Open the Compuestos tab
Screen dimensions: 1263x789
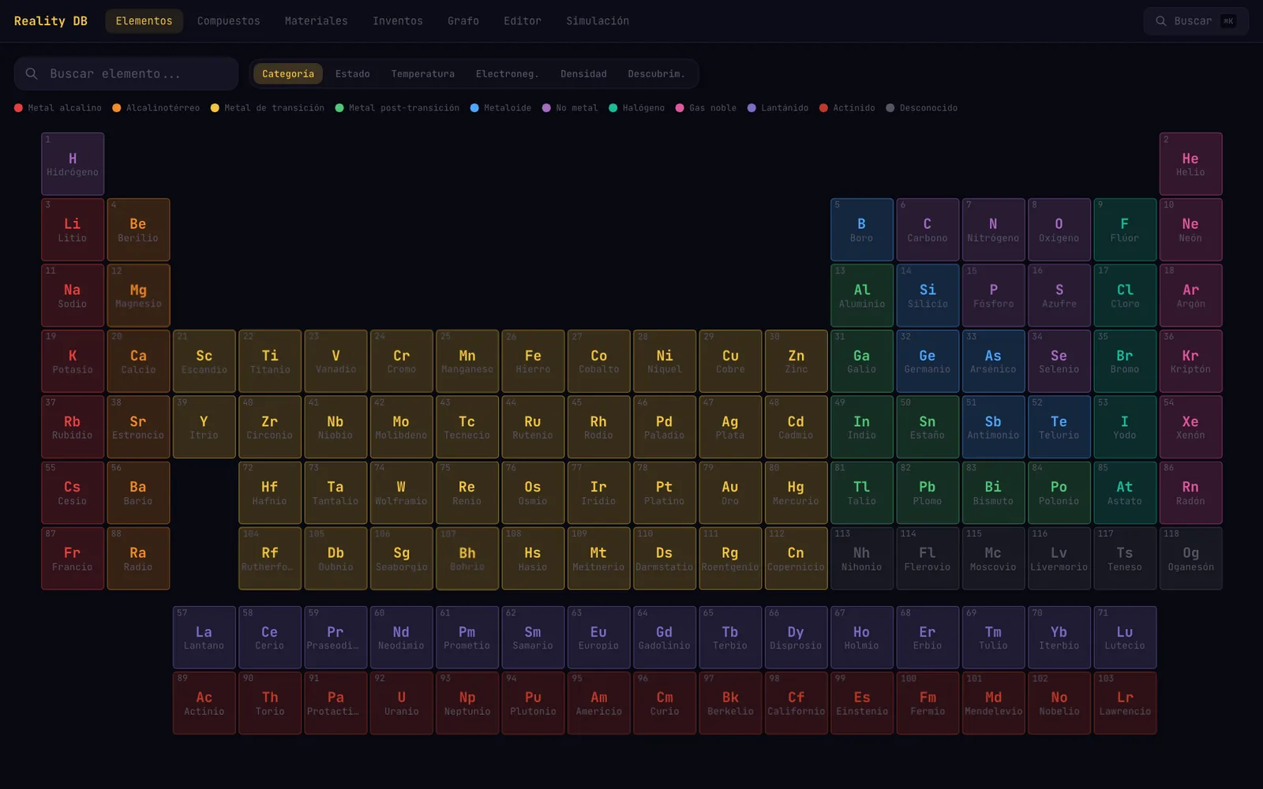[228, 21]
